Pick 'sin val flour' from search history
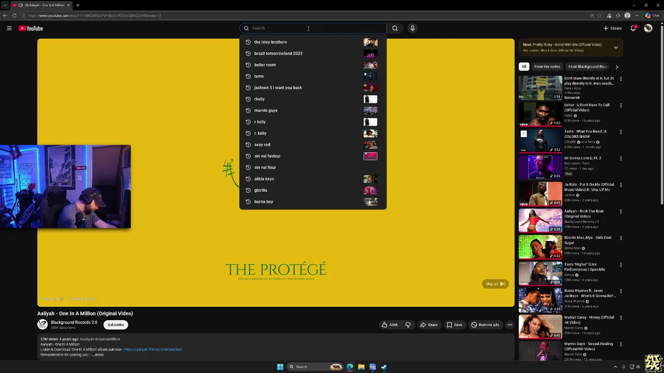The image size is (664, 373). [313, 167]
